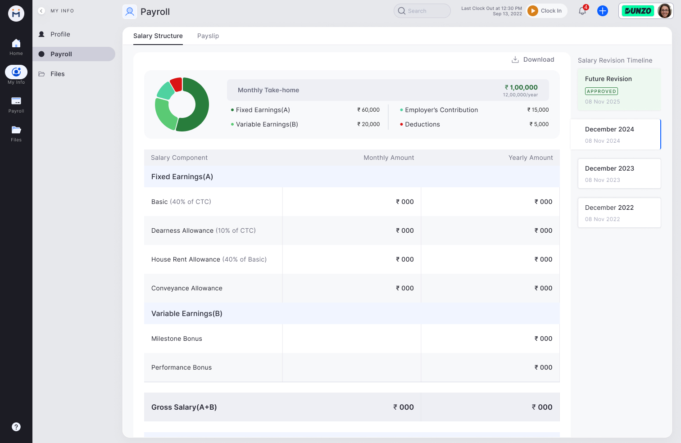The width and height of the screenshot is (681, 443).
Task: Click the Clock In button
Action: pyautogui.click(x=546, y=10)
